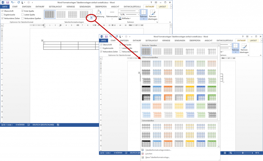Toggle Verbundene Zeilen checkbox in back window
The height and width of the screenshot is (161, 263).
2,18
